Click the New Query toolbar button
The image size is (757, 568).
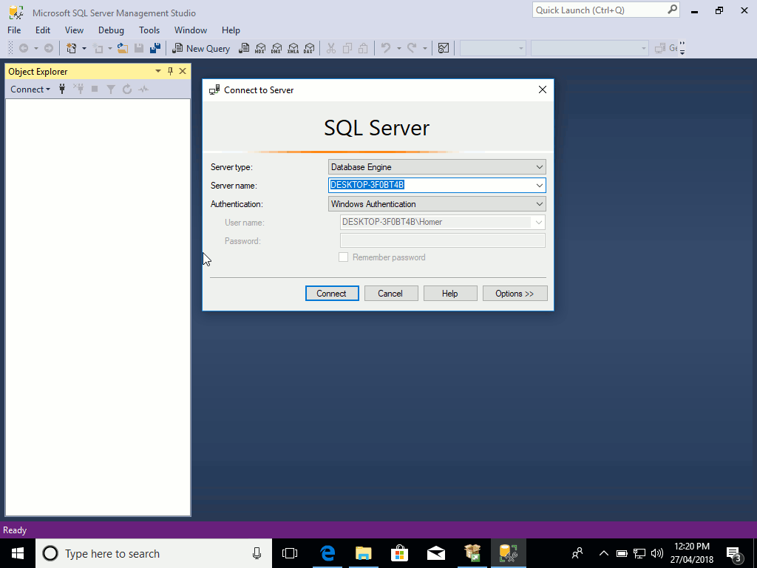[x=201, y=48]
